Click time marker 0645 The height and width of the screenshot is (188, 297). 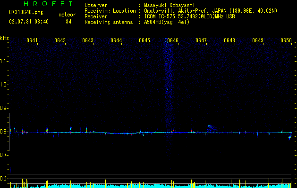coord(144,40)
